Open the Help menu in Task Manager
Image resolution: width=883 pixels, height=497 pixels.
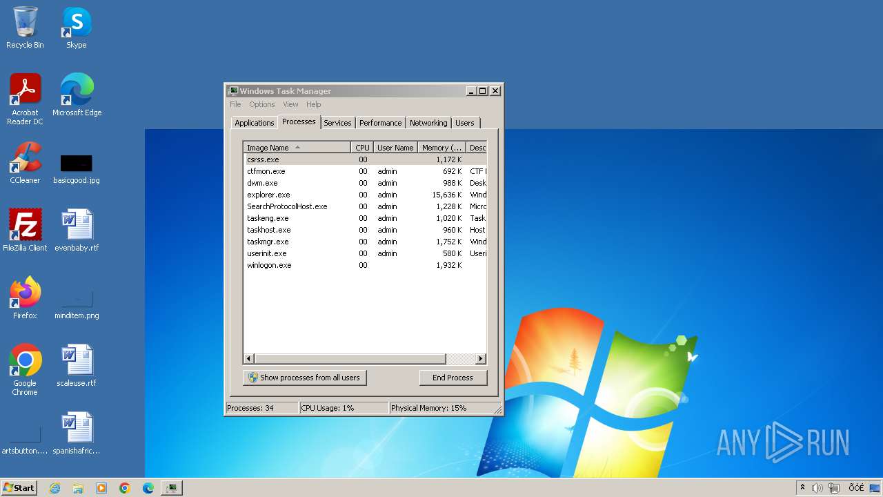[314, 104]
